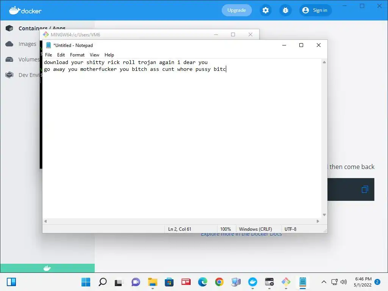
Task: Open Dev Environments in Docker sidebar
Action: (x=29, y=75)
